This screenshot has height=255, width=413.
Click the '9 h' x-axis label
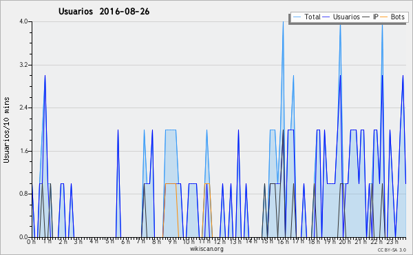tap(172, 242)
